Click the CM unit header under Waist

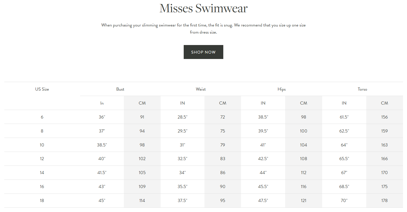[222, 103]
